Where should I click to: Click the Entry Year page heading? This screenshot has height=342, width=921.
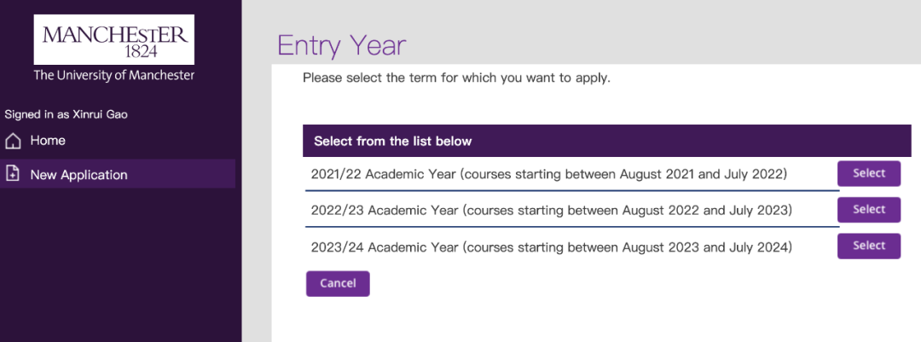pos(342,45)
